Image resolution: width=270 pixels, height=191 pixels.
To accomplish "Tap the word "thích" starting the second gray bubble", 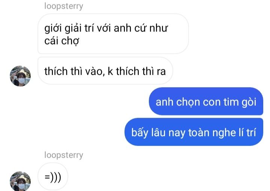I will coord(55,71).
